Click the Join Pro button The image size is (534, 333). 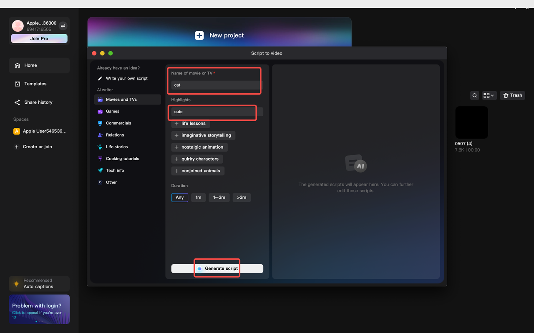click(39, 38)
